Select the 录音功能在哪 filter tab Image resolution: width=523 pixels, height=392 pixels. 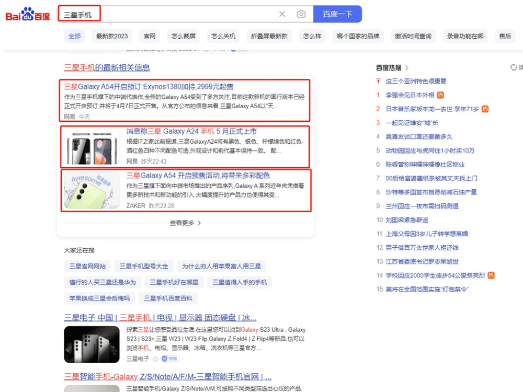(x=465, y=36)
